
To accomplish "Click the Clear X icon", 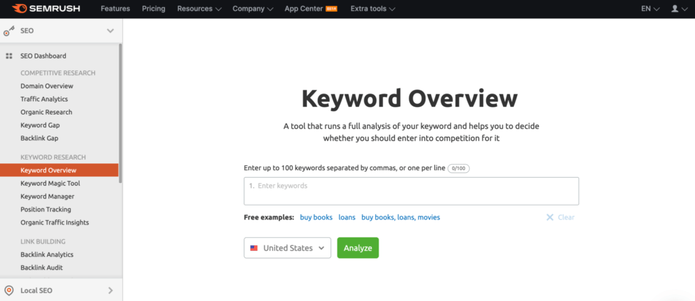I will pyautogui.click(x=550, y=218).
